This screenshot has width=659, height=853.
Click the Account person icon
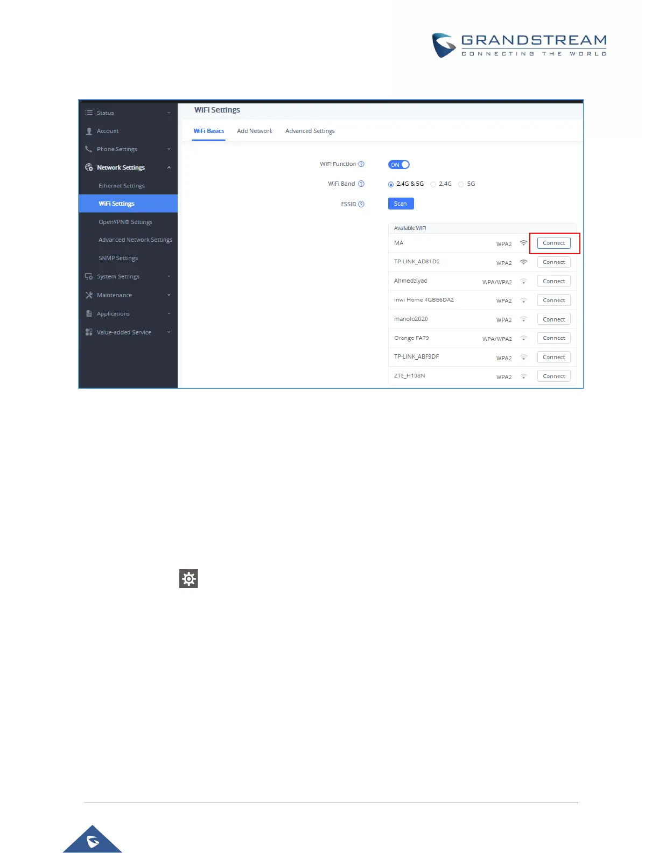(89, 131)
